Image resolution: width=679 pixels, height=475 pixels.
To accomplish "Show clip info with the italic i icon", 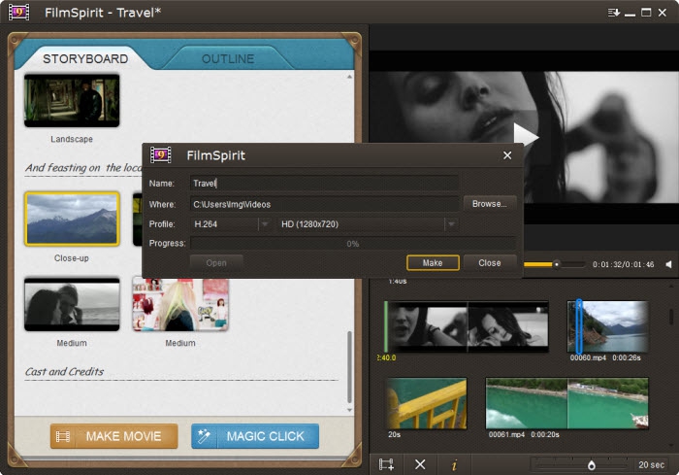I will coord(454,465).
